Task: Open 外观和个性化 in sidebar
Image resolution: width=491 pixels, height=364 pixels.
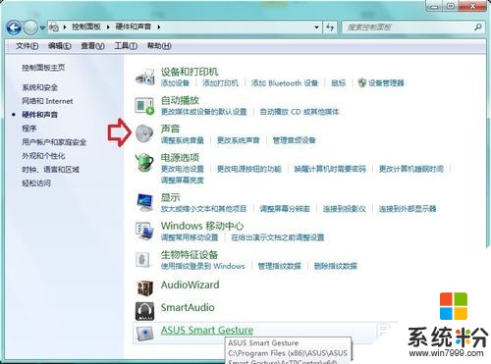Action: pos(43,156)
